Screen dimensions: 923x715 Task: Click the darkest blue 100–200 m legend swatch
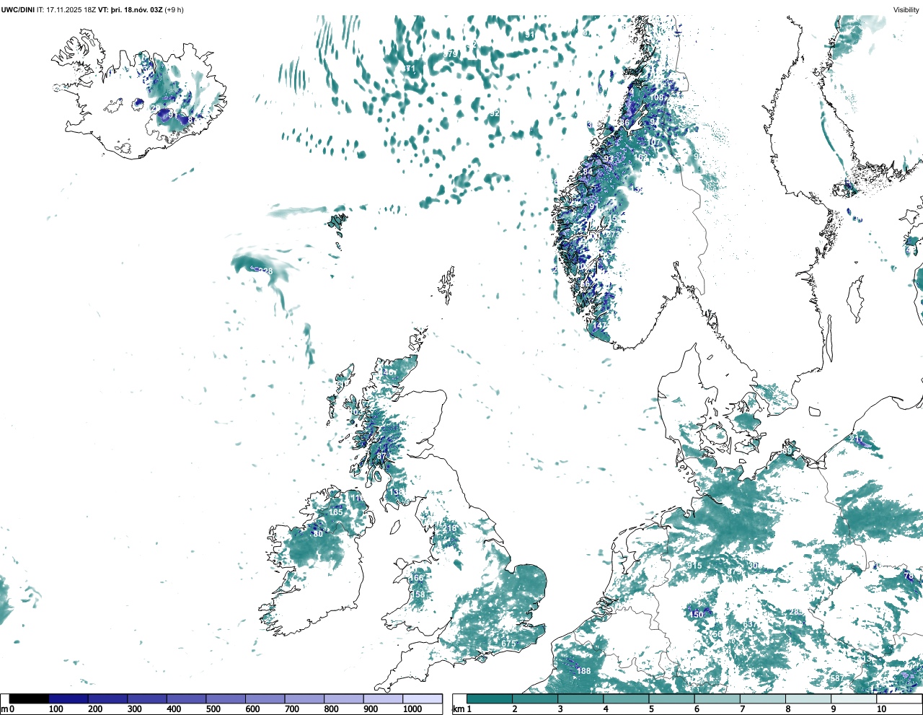(x=69, y=698)
